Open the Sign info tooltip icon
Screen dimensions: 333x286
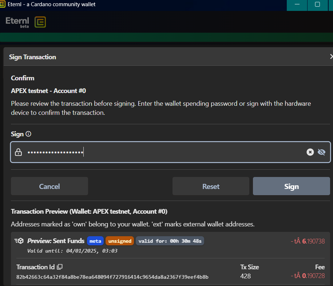(28, 134)
